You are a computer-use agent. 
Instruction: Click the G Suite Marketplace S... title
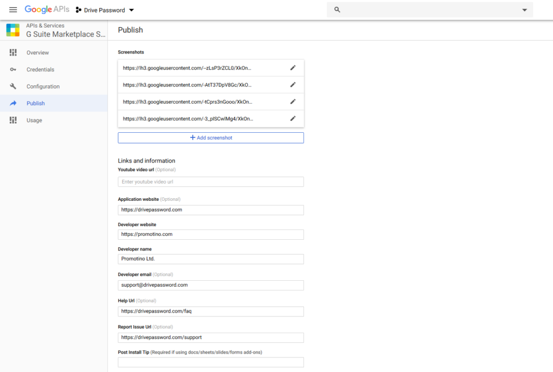pyautogui.click(x=66, y=34)
